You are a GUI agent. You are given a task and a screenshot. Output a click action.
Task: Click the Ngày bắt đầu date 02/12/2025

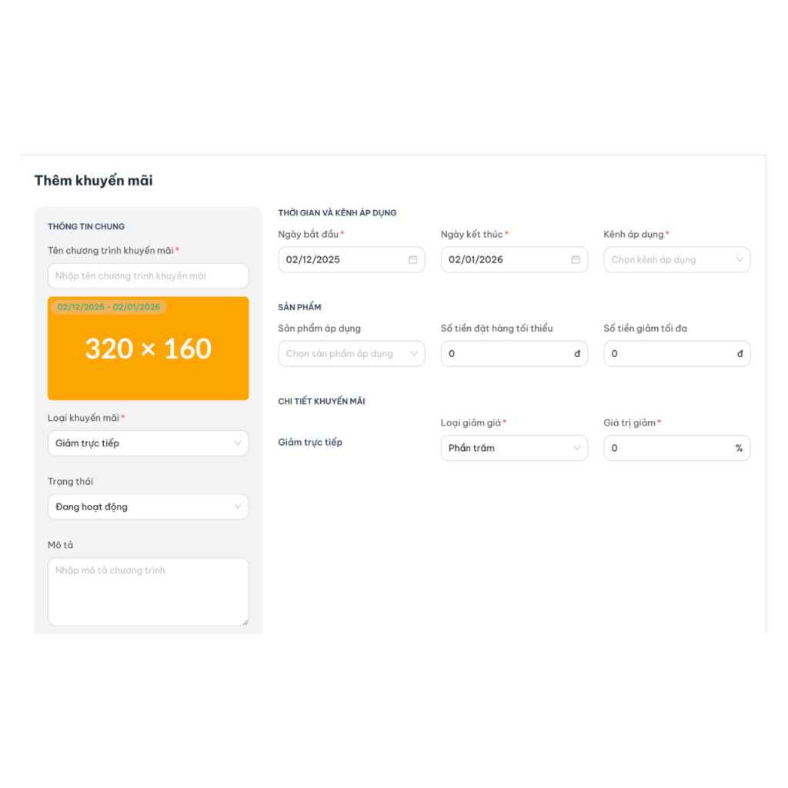[313, 260]
